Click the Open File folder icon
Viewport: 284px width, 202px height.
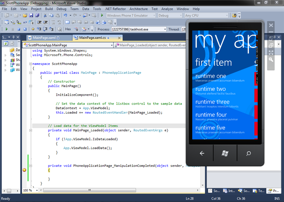[x=25, y=16]
